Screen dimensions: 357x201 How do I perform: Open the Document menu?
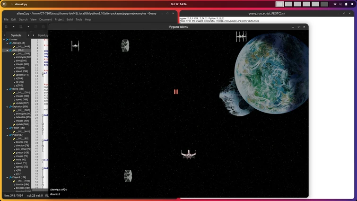pos(45,19)
